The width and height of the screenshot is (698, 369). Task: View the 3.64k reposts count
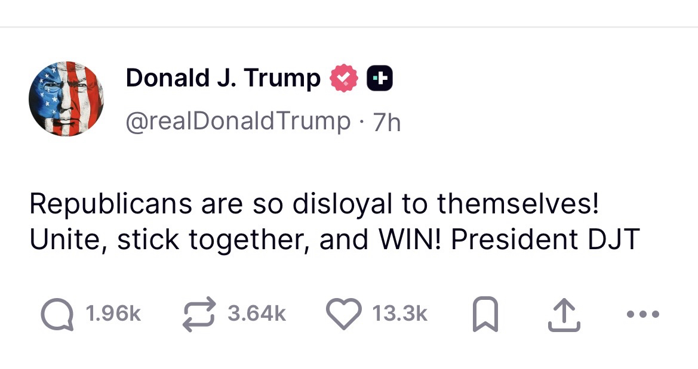click(x=256, y=314)
